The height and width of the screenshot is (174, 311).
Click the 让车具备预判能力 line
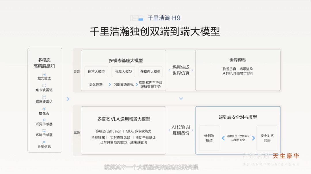[x=123, y=142]
